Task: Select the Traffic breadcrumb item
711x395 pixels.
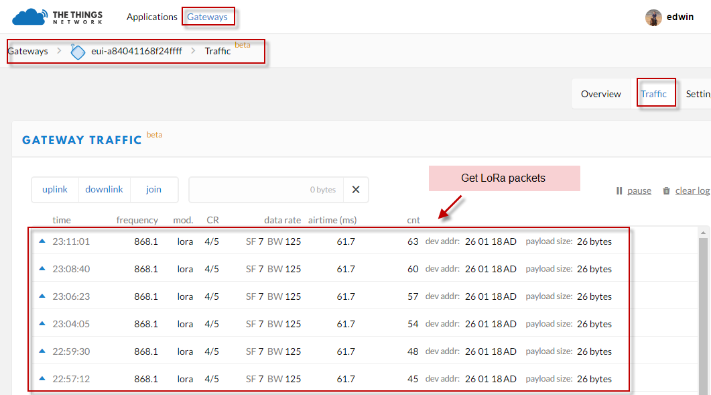Action: pos(218,52)
